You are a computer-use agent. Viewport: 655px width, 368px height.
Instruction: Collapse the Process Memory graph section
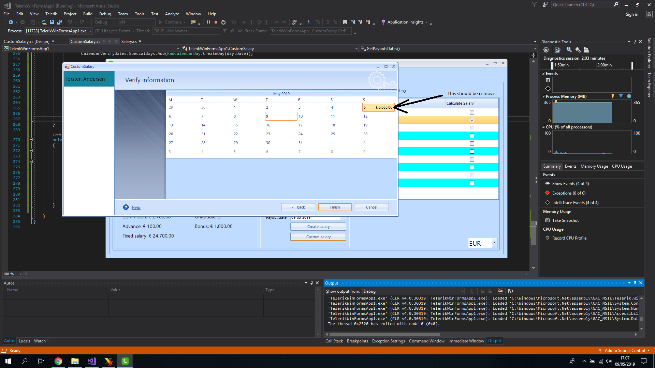point(543,96)
